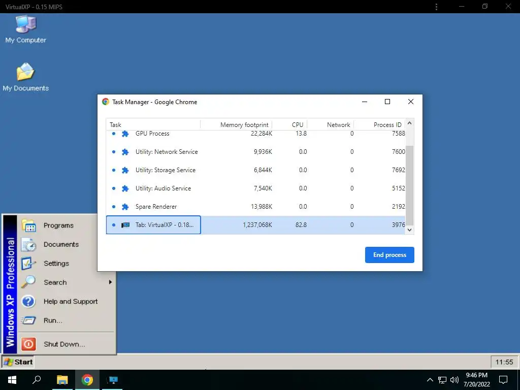Click the 13,988K memory value
520x390 pixels.
tap(262, 207)
